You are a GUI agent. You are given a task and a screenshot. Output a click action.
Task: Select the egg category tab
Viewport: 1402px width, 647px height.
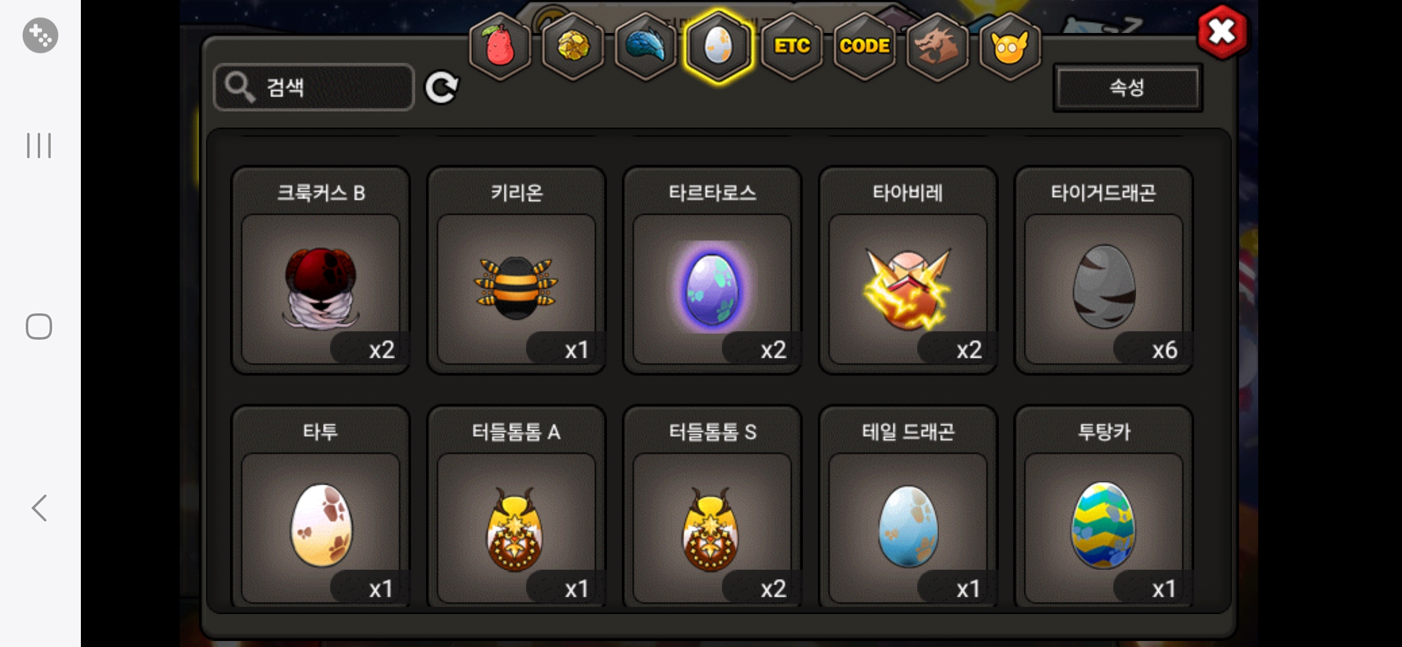(x=718, y=47)
